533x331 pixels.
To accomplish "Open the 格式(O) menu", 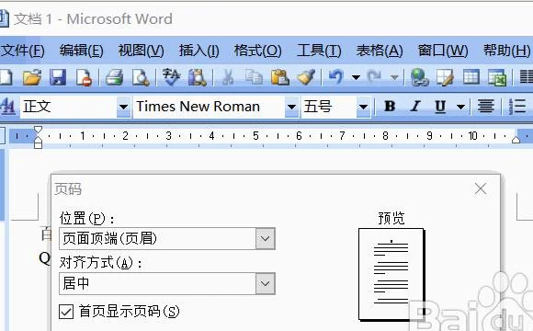I will pyautogui.click(x=257, y=51).
